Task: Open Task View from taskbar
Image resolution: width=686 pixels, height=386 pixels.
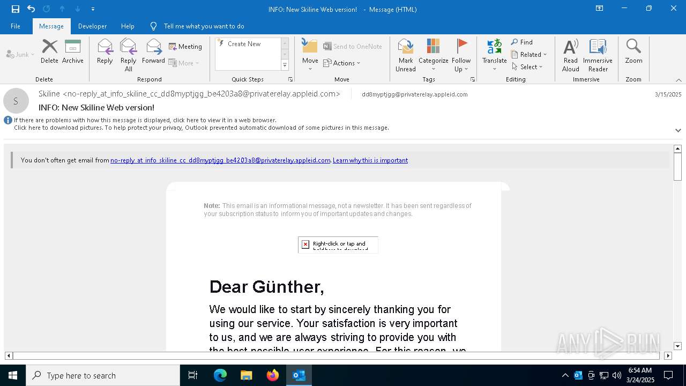Action: click(193, 375)
